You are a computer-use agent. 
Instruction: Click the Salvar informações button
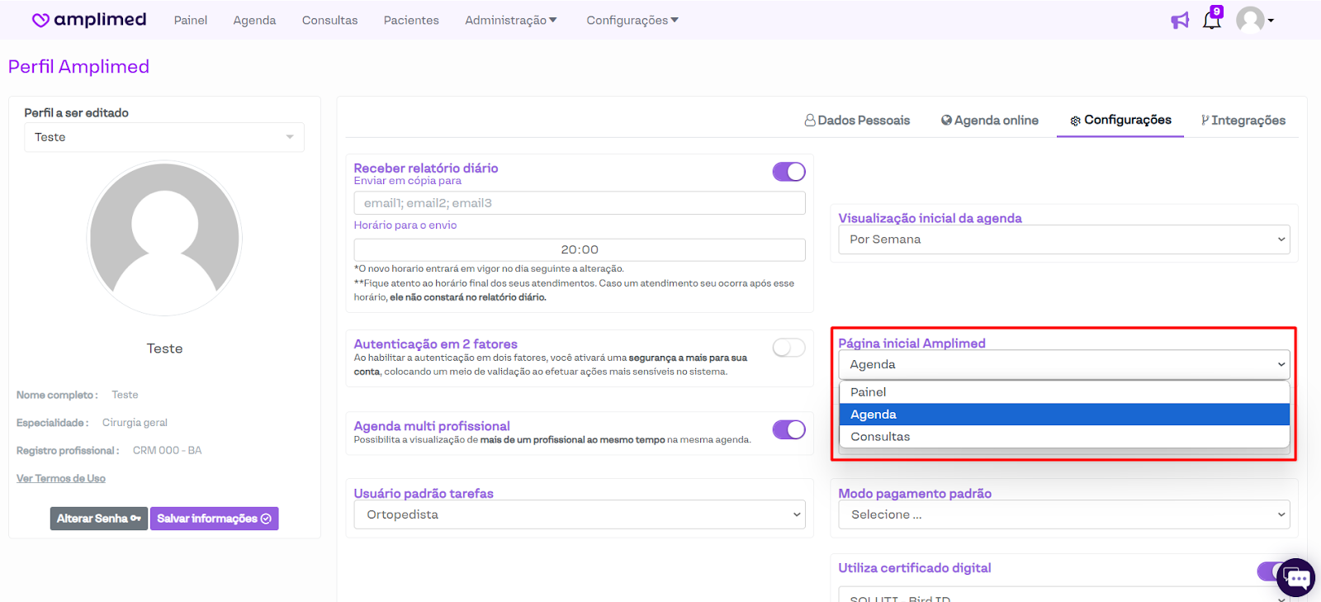pyautogui.click(x=214, y=519)
